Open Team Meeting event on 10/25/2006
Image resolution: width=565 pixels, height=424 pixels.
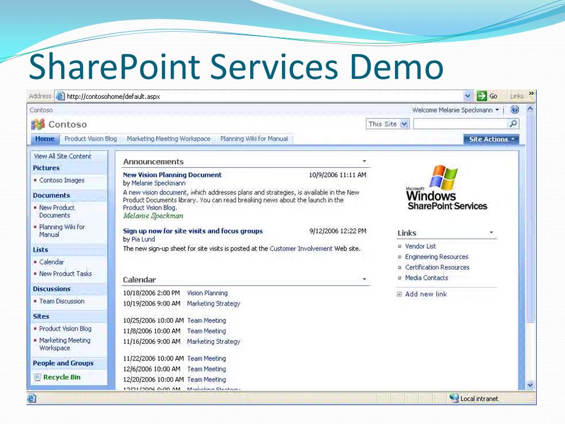pos(207,320)
